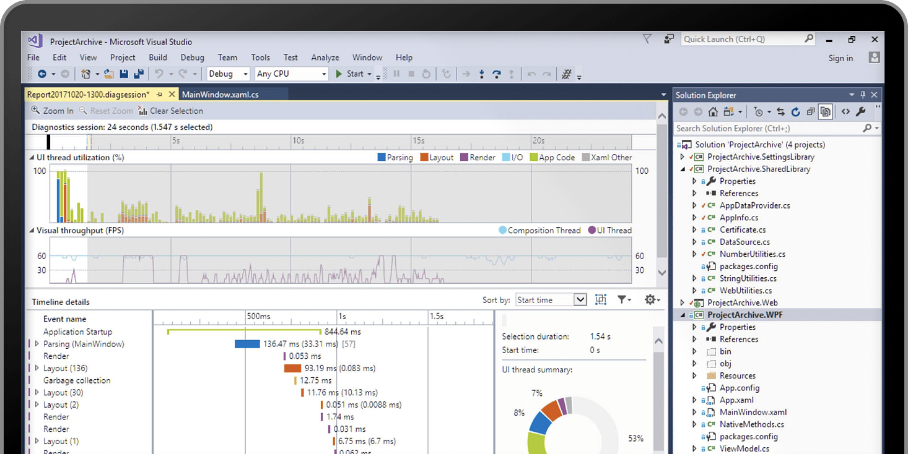Expand the Parsing (MainWindow) event row
The height and width of the screenshot is (454, 908).
click(x=37, y=343)
